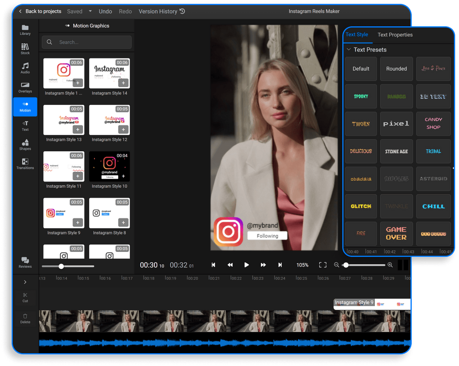Collapse the Text Presets section

click(348, 50)
